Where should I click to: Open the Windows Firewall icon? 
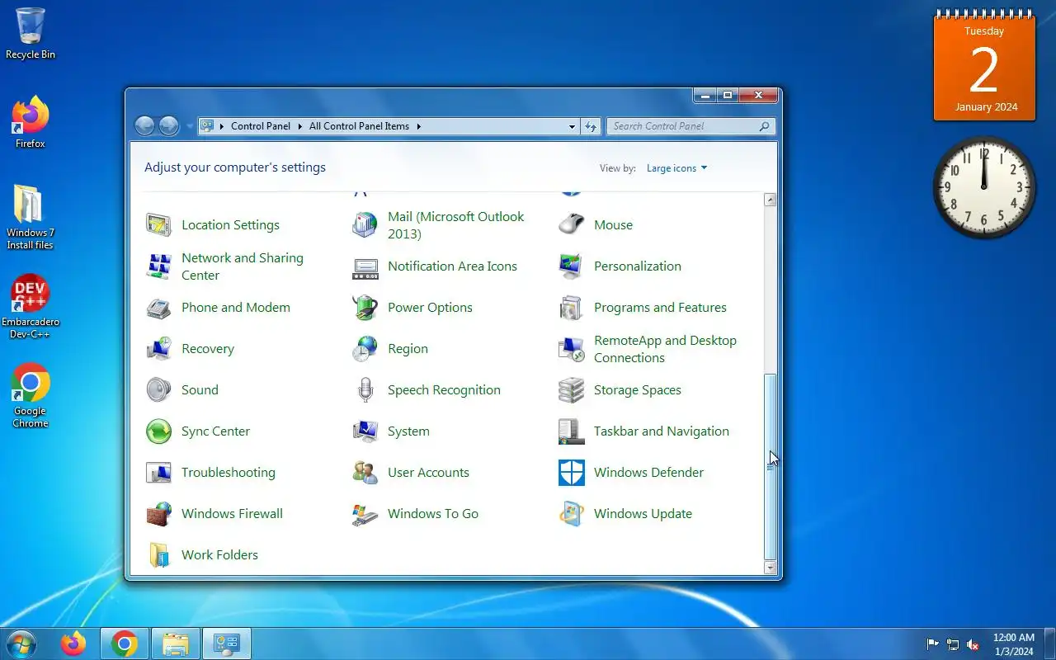click(x=158, y=513)
